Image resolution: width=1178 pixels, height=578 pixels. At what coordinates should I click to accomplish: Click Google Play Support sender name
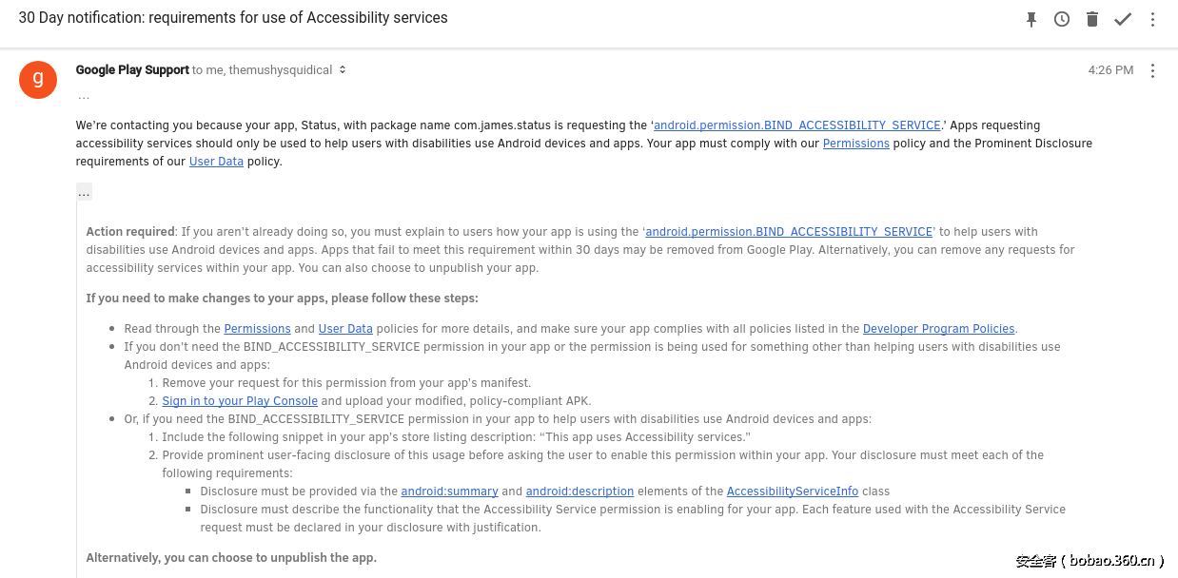point(132,70)
